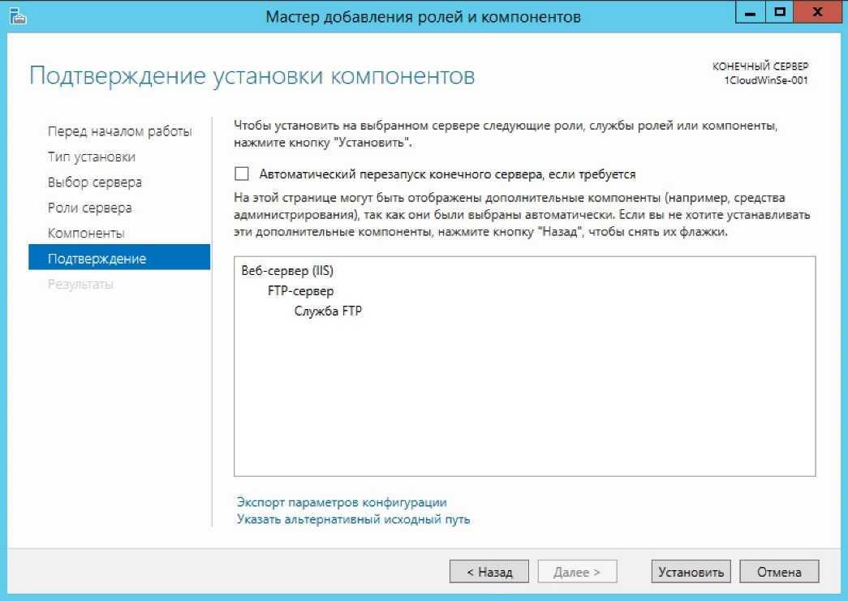Click 'Указать альтернативный исходный путь' link
The height and width of the screenshot is (601, 848).
tap(353, 519)
